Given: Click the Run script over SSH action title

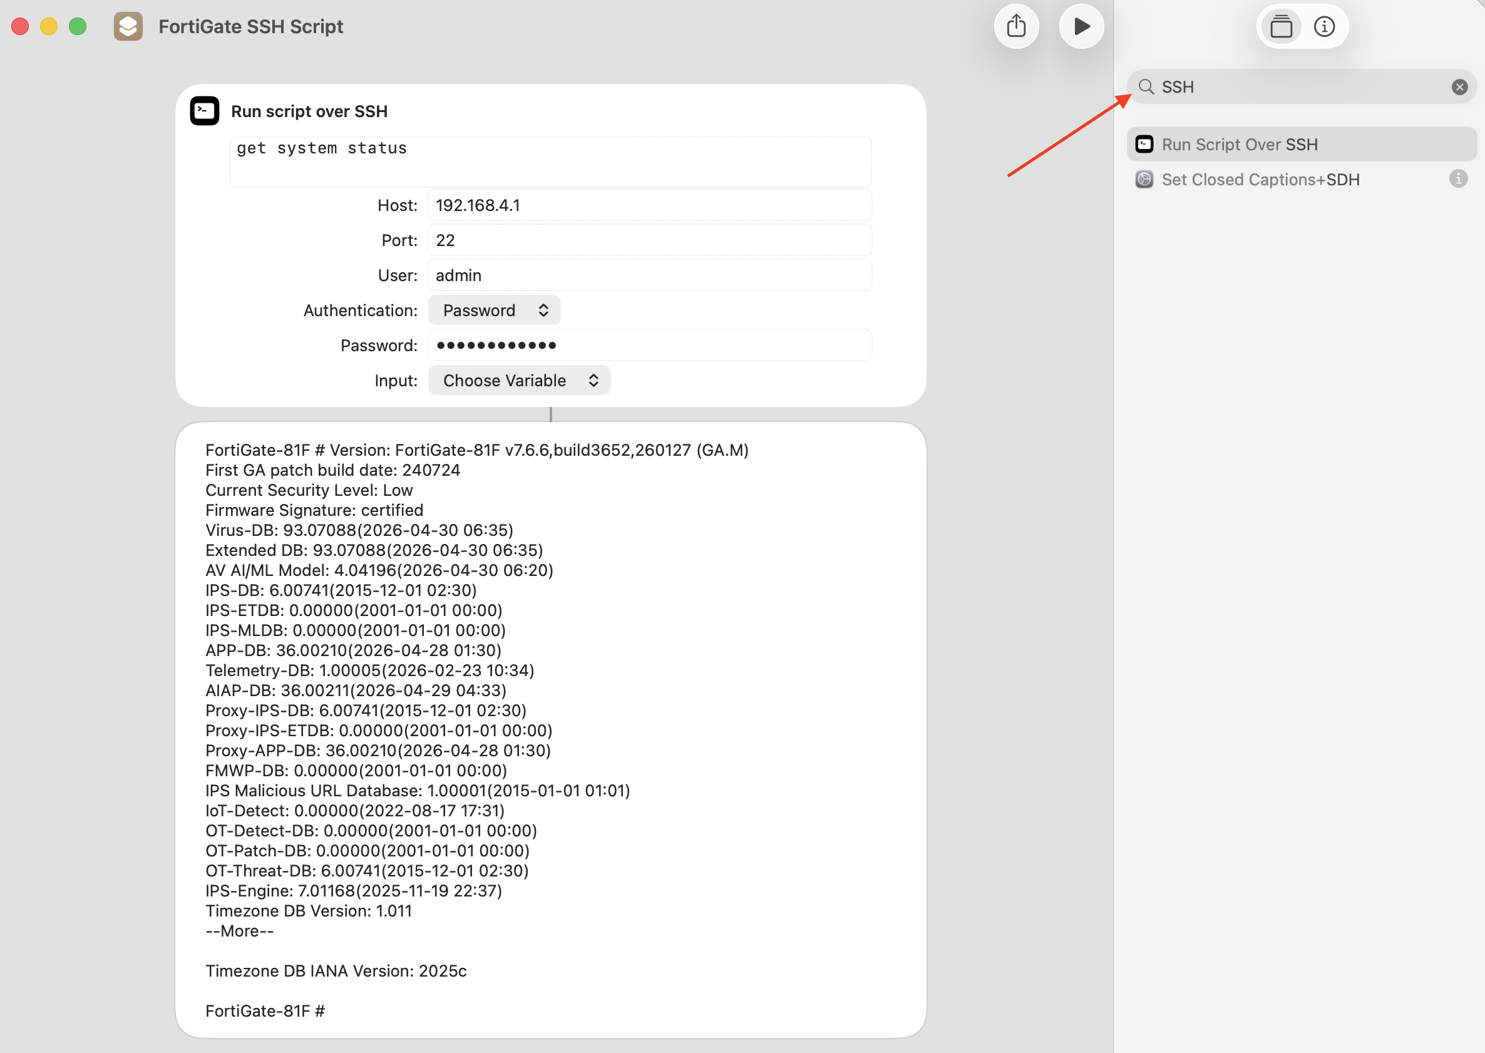Looking at the screenshot, I should point(309,111).
